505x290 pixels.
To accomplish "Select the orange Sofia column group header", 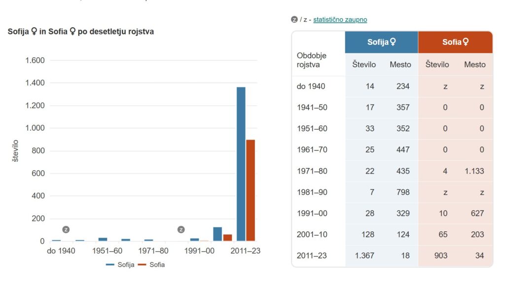I will [455, 42].
